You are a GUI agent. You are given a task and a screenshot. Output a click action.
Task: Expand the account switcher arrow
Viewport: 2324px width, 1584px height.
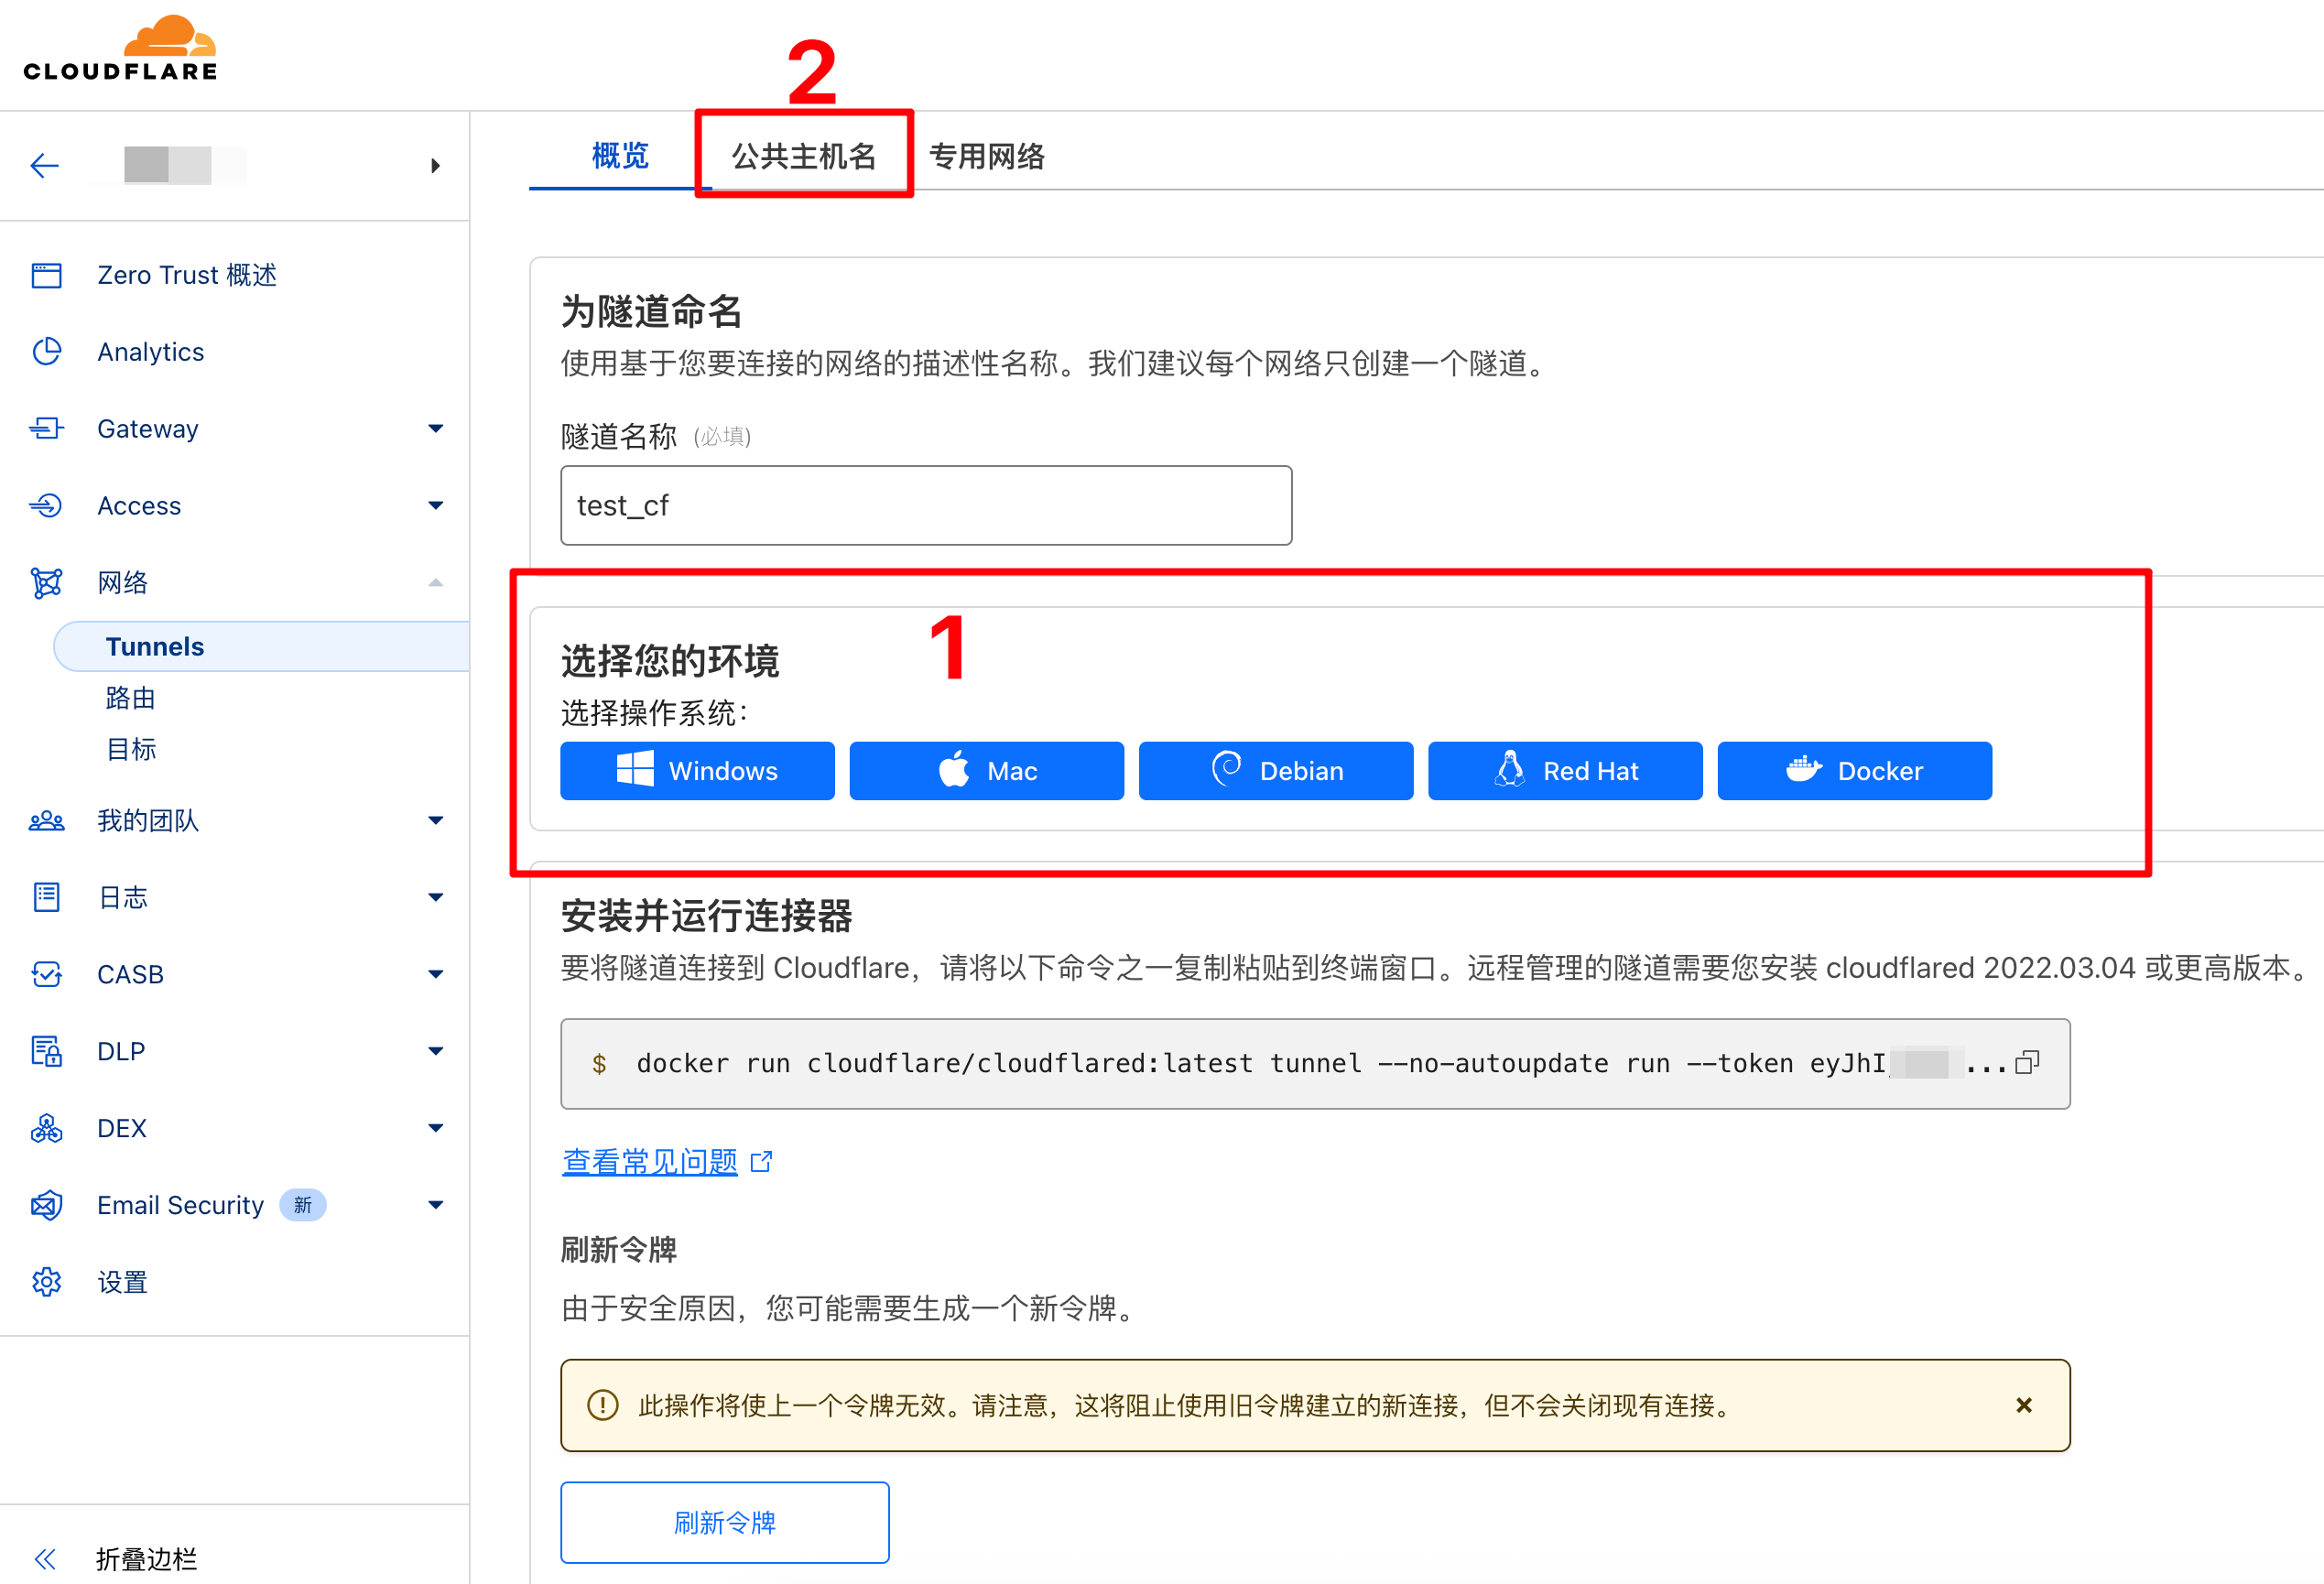tap(435, 166)
